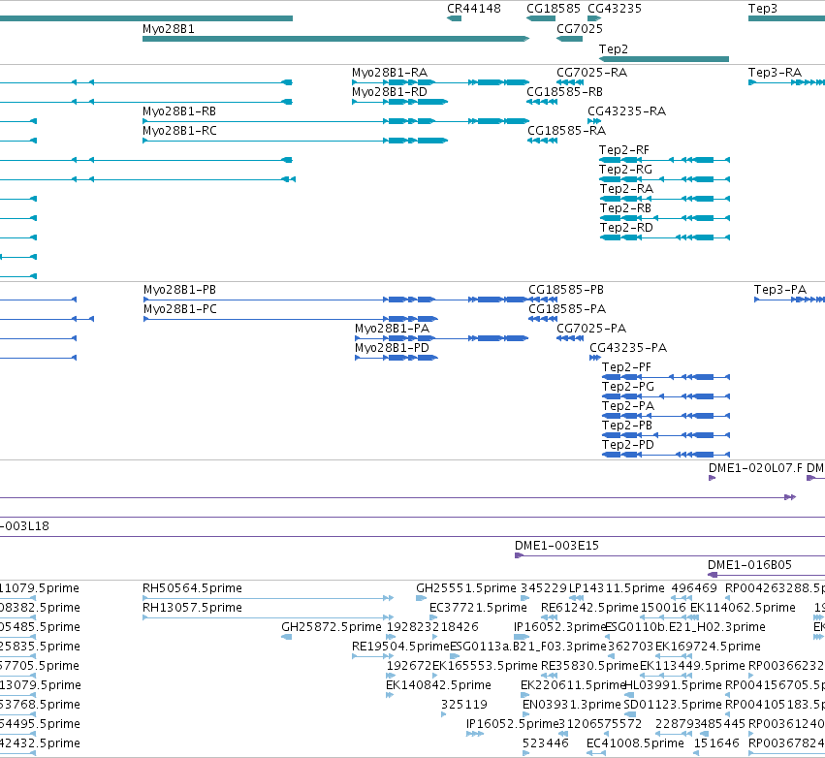825x758 pixels.
Task: Click feature 325119
Action: 444,713
